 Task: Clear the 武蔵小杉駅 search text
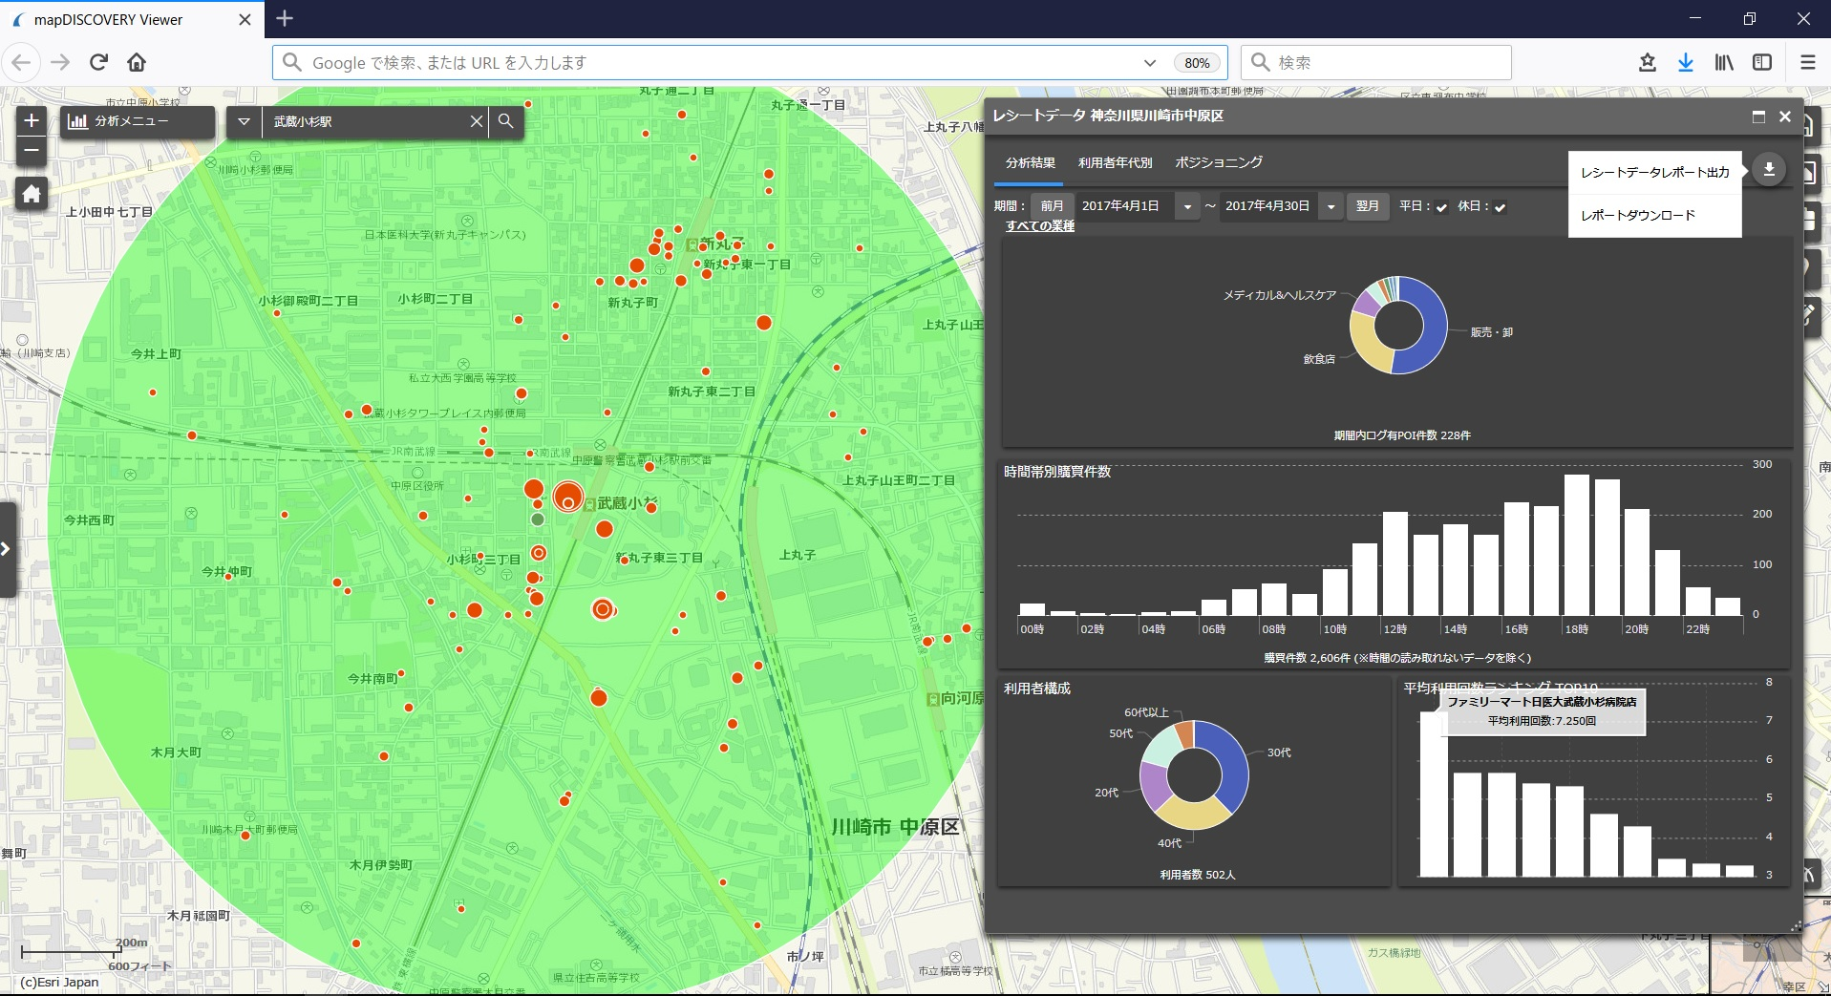476,121
